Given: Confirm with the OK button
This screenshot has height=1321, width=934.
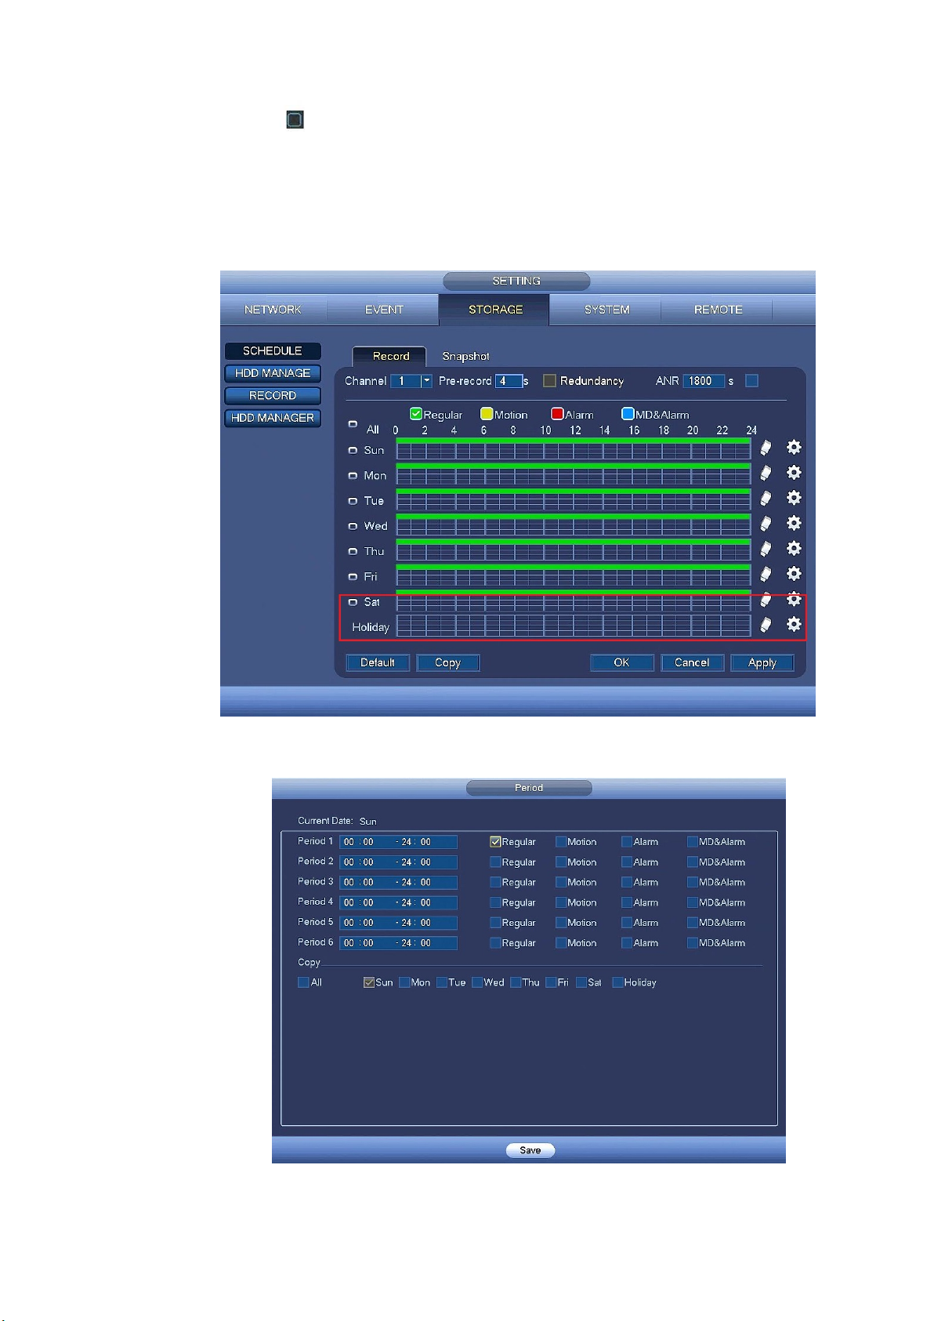Looking at the screenshot, I should pyautogui.click(x=622, y=662).
